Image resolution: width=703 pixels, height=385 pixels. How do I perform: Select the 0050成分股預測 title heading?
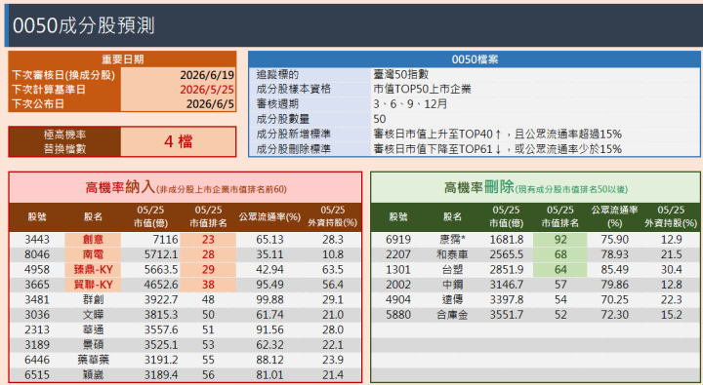pos(84,25)
